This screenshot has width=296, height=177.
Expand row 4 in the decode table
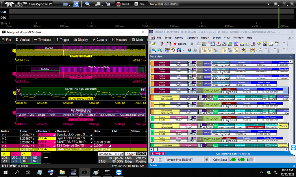click(3, 146)
